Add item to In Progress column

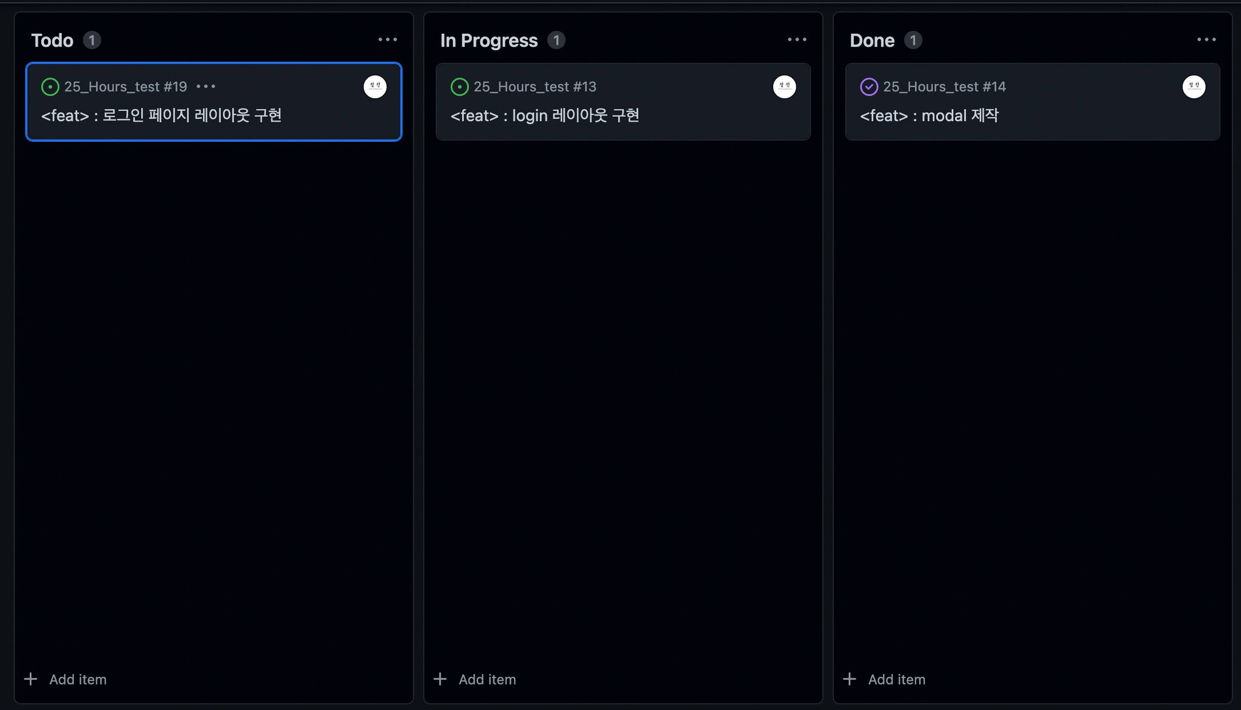pos(487,679)
